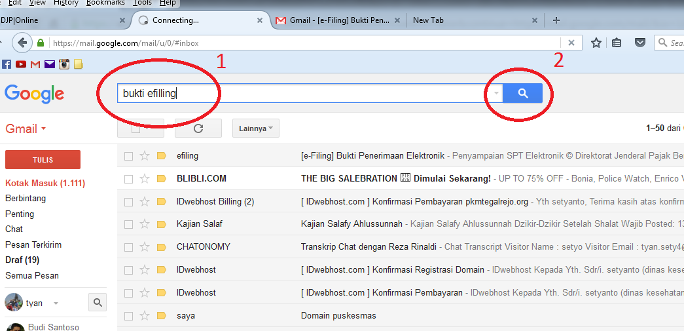
Task: Star the efiling email
Action: coord(145,155)
